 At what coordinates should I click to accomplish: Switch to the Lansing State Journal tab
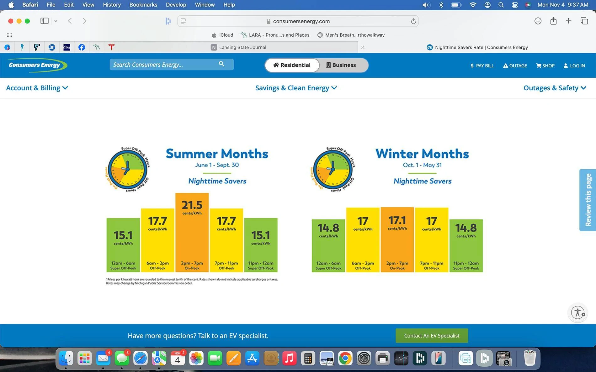pos(238,47)
